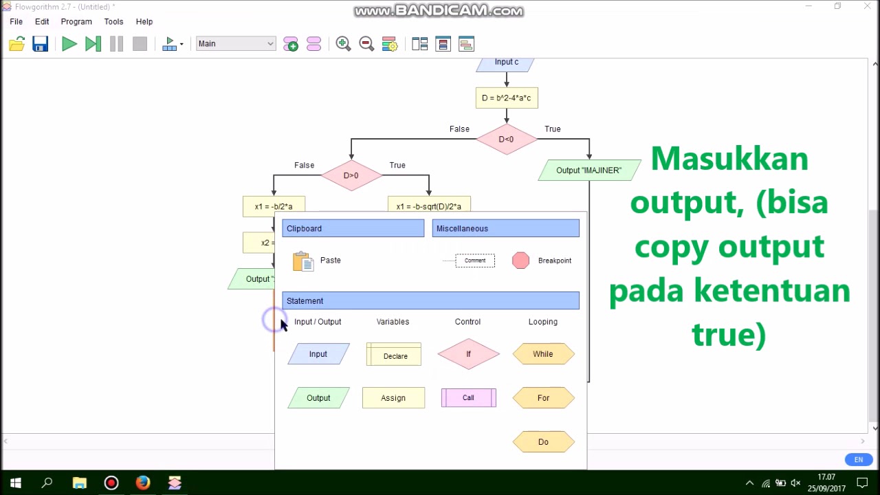
Task: Zoom in on the flowchart
Action: (x=343, y=44)
